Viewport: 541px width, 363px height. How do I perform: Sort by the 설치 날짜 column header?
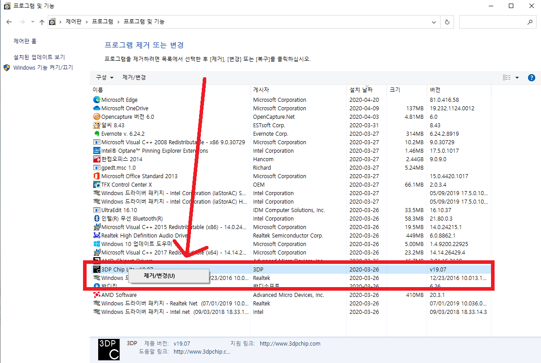(366, 90)
